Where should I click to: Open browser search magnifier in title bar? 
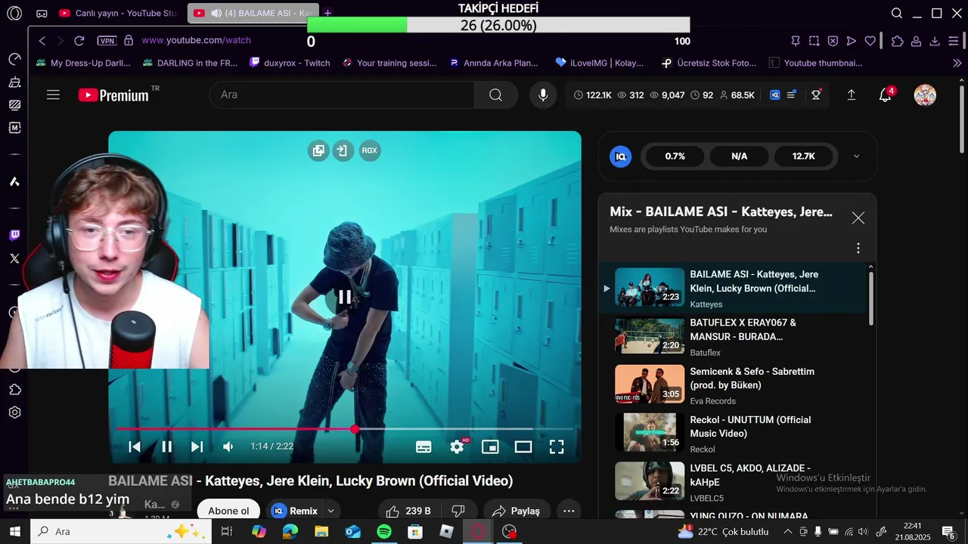point(897,13)
